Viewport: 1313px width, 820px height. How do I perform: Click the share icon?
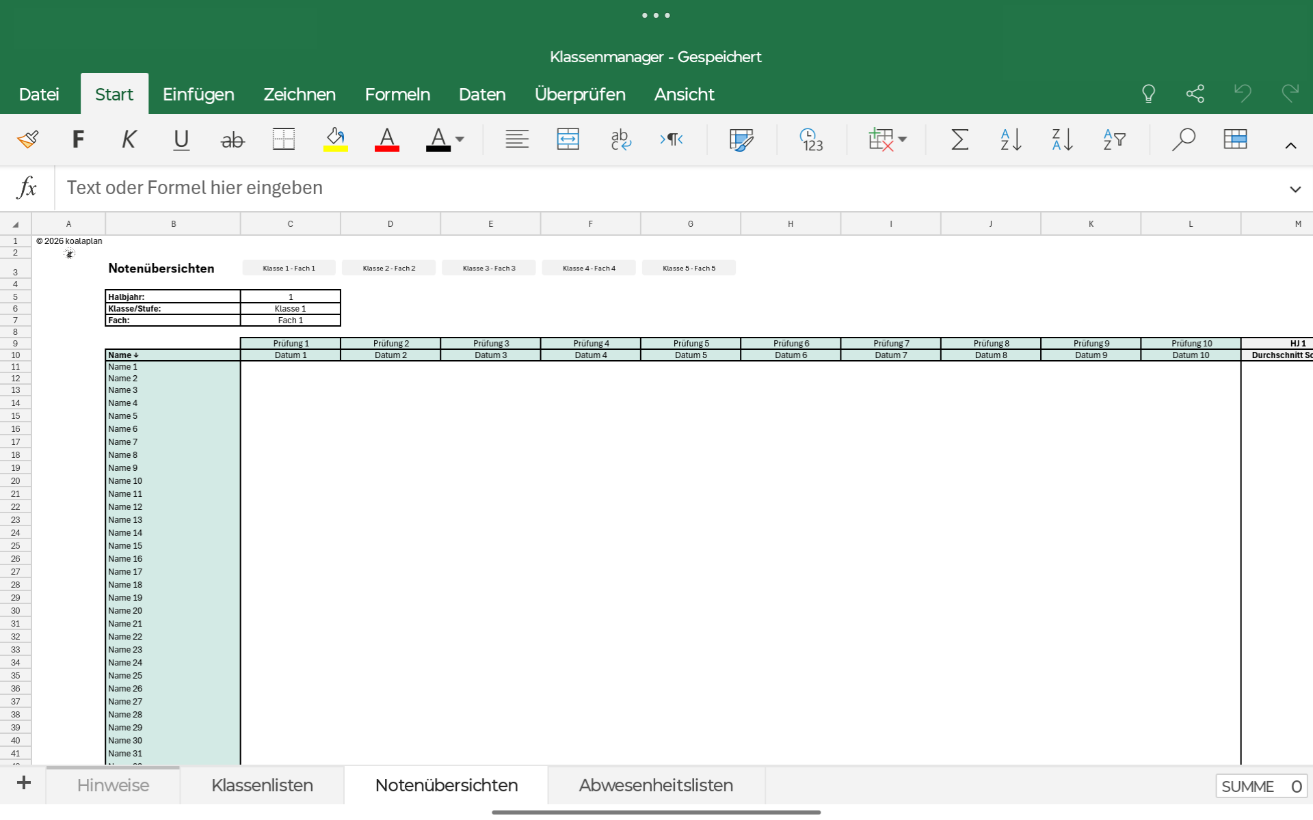click(1195, 94)
